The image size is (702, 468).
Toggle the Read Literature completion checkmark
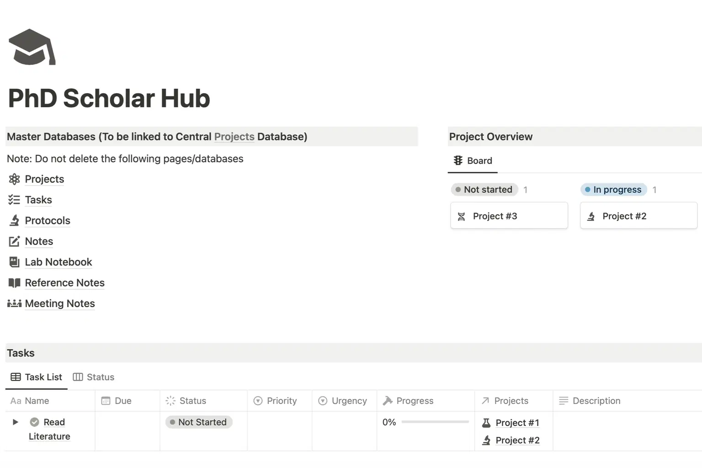pos(34,422)
